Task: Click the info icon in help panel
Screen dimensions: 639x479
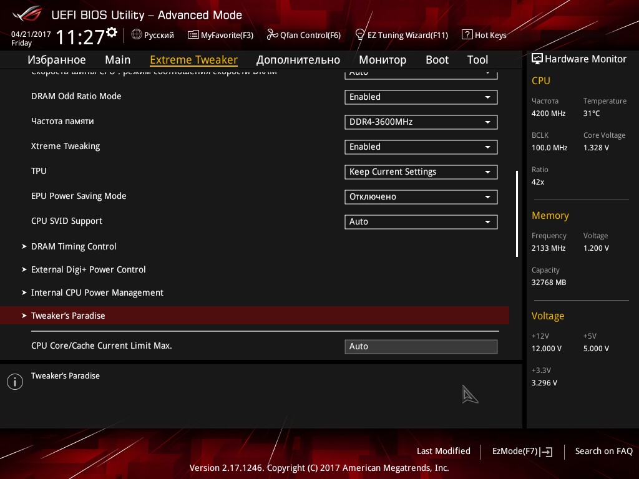Action: coord(14,382)
